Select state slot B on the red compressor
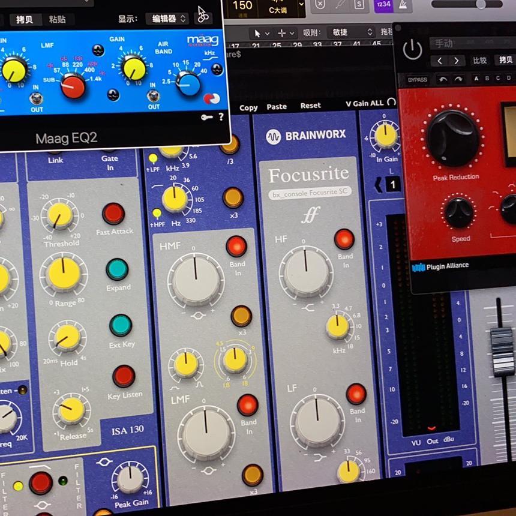516x516 pixels. coord(487,78)
